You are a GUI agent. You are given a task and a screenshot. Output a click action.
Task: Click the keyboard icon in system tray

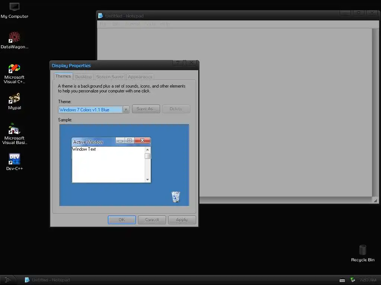point(342,281)
